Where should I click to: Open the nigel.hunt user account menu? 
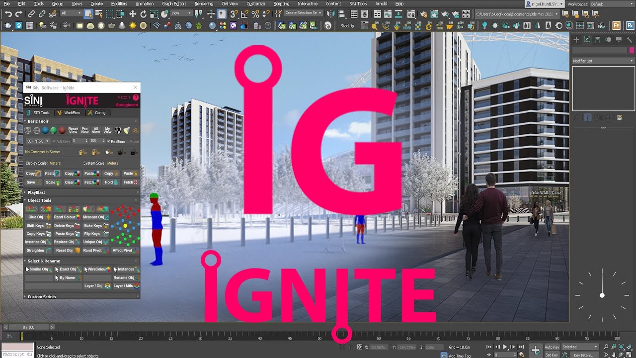(545, 4)
